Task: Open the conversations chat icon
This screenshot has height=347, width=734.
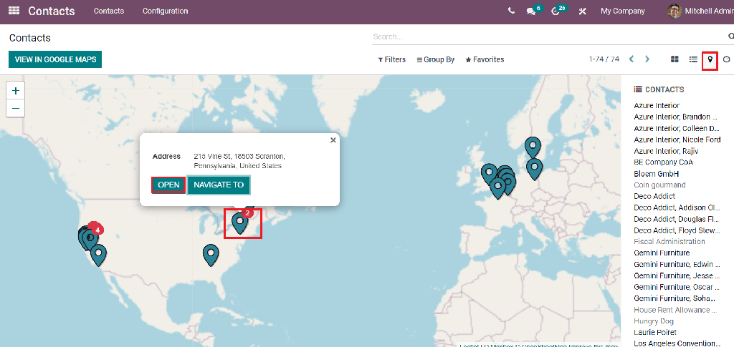Action: (x=531, y=11)
